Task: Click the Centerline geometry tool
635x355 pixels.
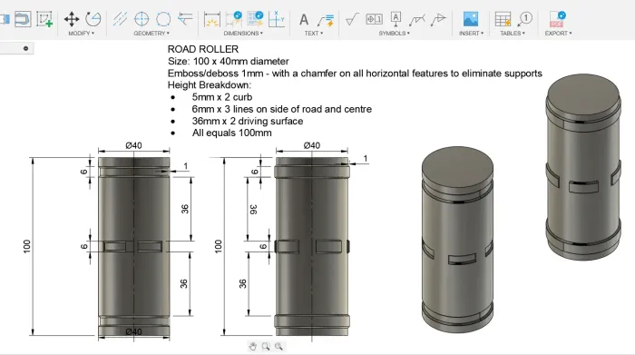Action: tap(120, 19)
